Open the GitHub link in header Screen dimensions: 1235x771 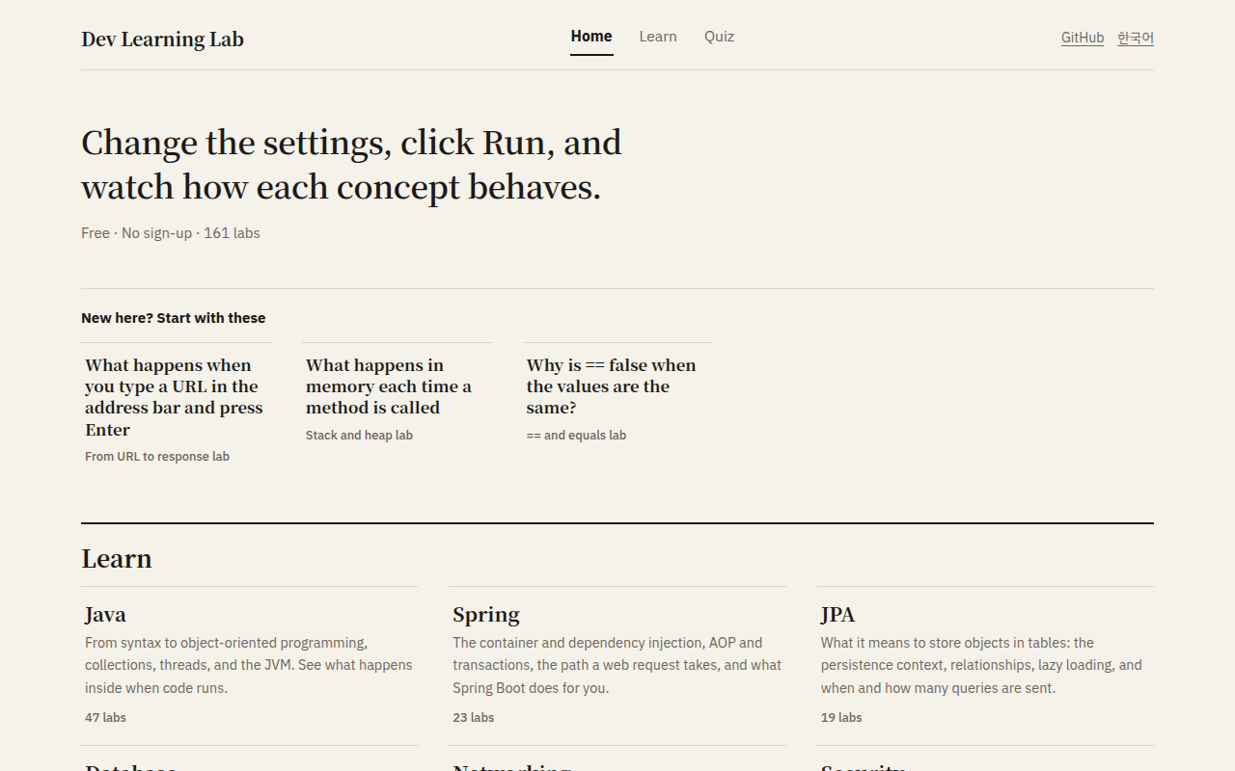click(x=1083, y=38)
